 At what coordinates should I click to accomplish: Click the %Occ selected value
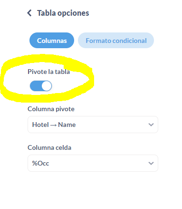[40, 163]
